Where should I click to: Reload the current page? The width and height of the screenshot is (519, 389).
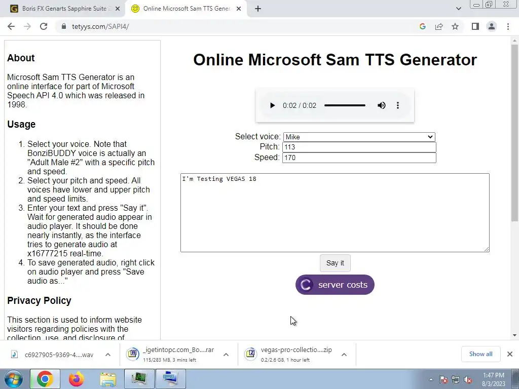pyautogui.click(x=44, y=26)
